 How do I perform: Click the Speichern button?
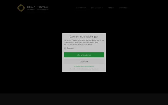(84, 62)
